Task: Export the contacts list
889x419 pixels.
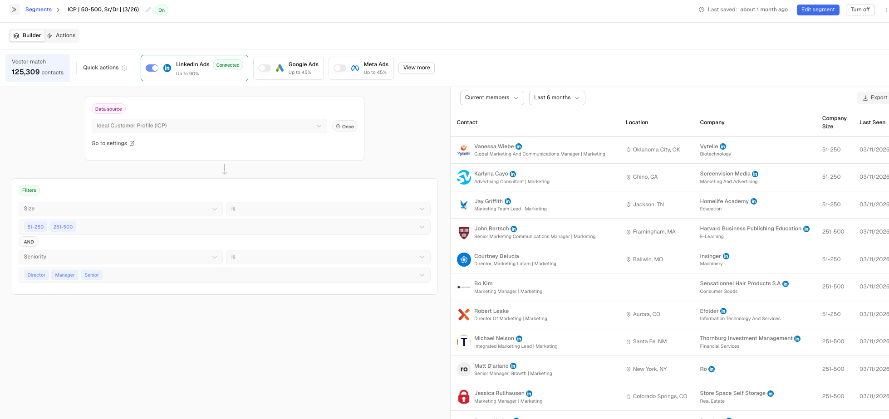Action: tap(874, 98)
